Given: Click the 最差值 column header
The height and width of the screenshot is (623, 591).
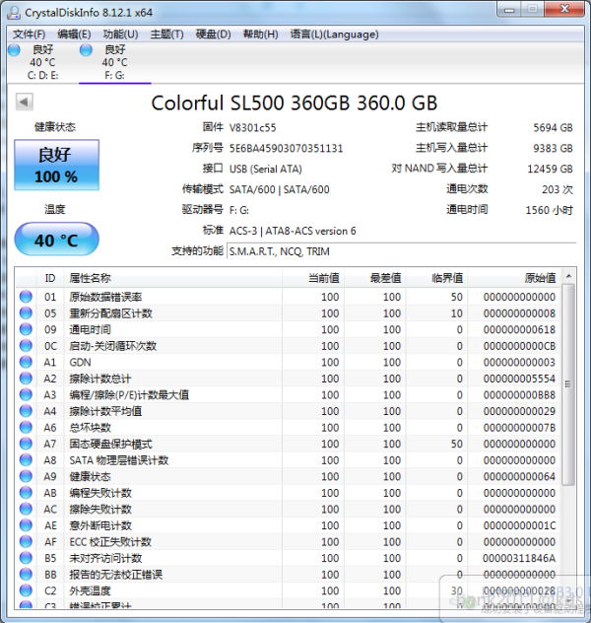Looking at the screenshot, I should click(x=375, y=278).
